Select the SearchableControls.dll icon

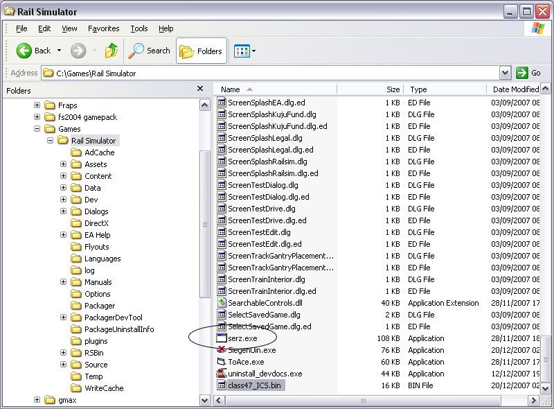pyautogui.click(x=222, y=303)
